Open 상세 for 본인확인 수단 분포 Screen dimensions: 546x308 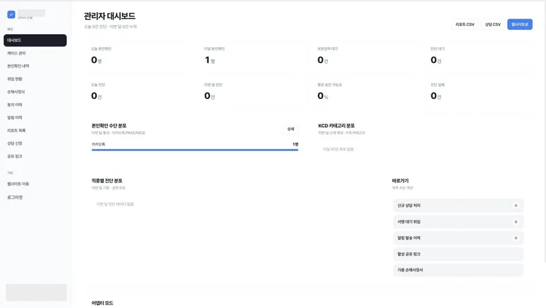[291, 129]
